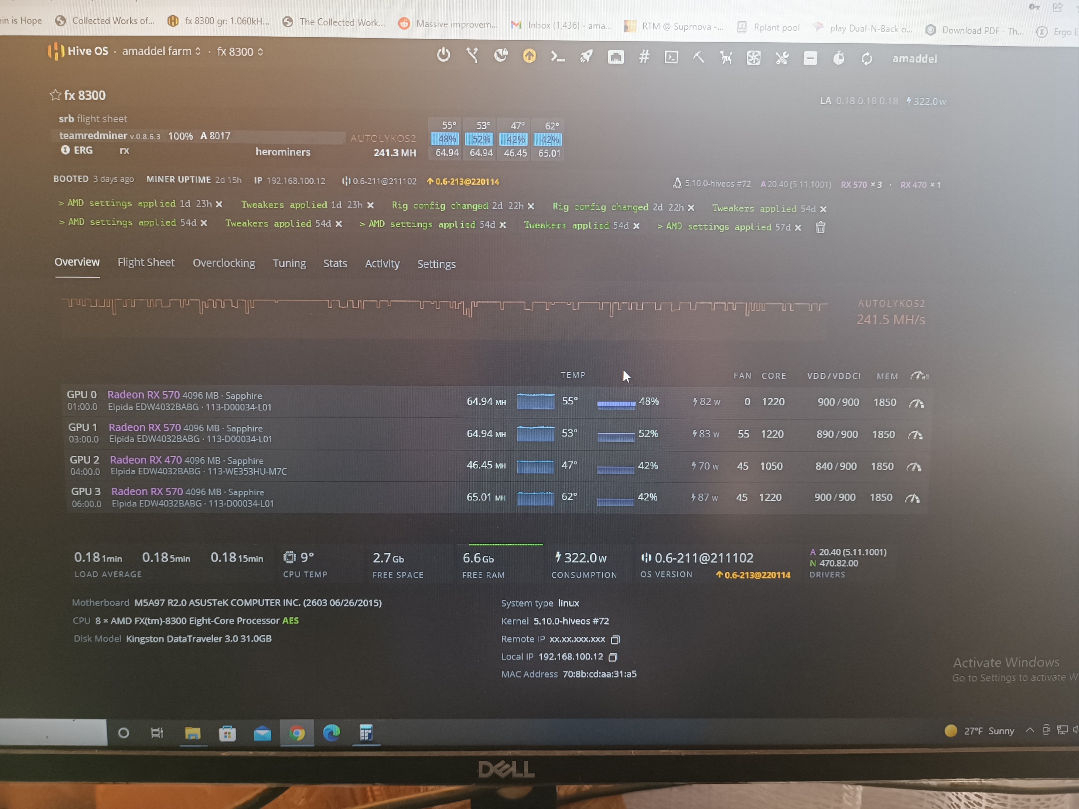Switch to the Overview tab
The height and width of the screenshot is (809, 1079).
(77, 262)
